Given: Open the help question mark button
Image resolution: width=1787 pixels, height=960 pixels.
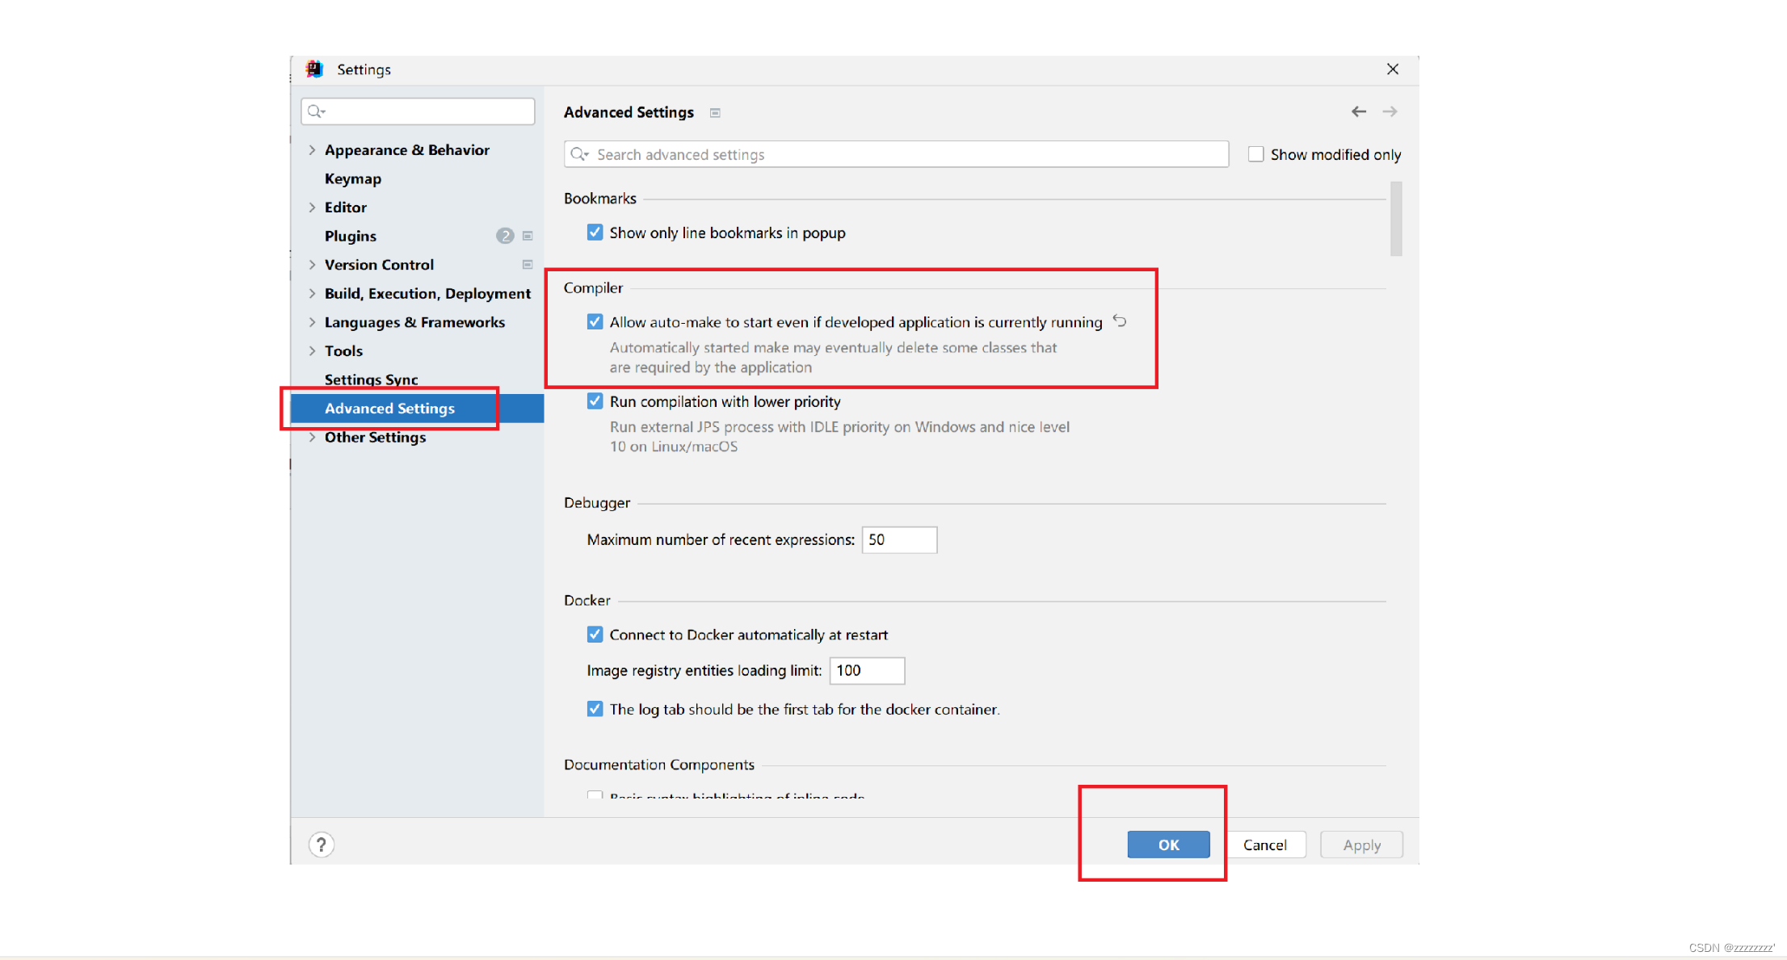Looking at the screenshot, I should 322,845.
